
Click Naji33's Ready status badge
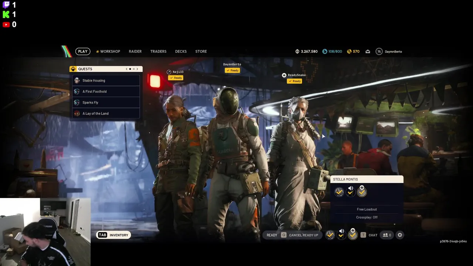pos(176,78)
